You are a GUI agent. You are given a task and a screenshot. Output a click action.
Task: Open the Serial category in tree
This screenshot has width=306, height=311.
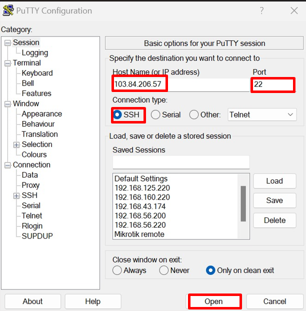click(31, 205)
